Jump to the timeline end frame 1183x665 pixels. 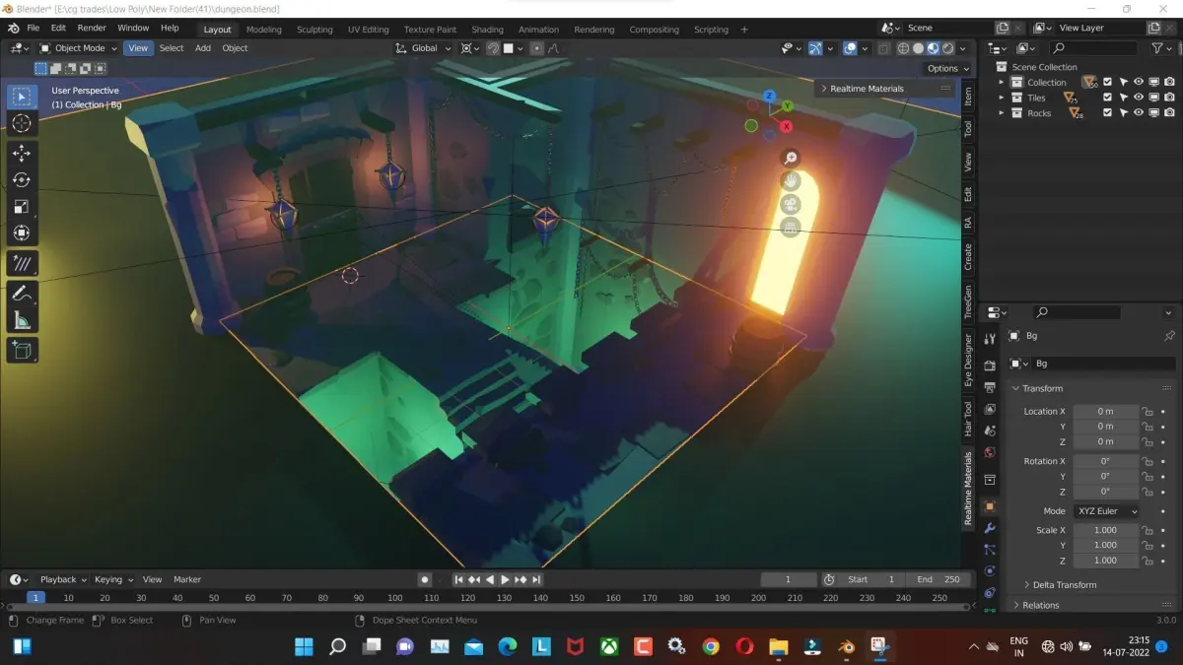point(536,579)
